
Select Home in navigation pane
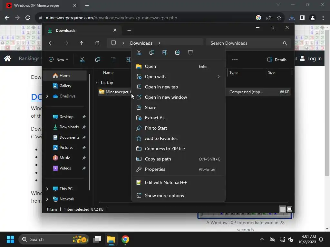65,76
